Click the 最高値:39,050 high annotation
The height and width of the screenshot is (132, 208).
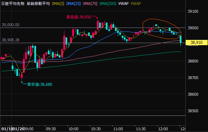[79, 17]
